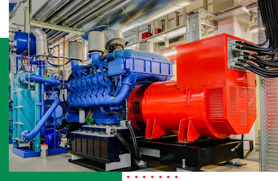
Task: Click the industrial generator room photo
Action: click(143, 86)
